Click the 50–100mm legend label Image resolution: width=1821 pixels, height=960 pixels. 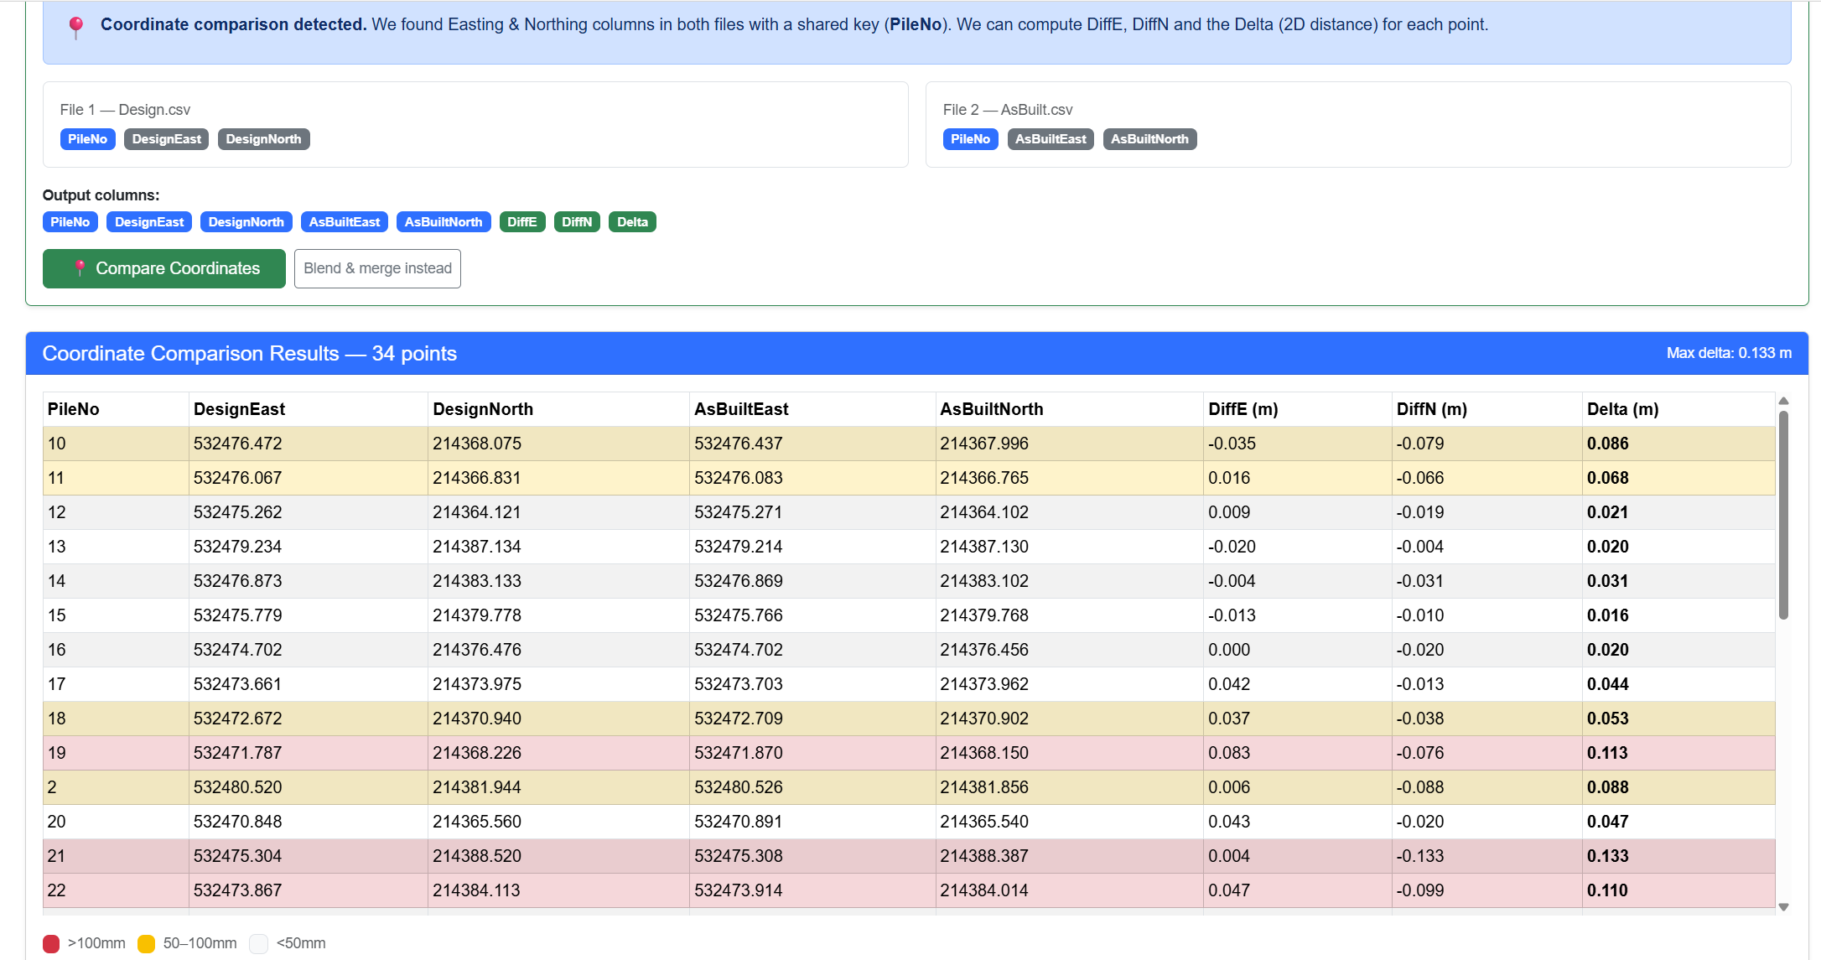tap(200, 943)
